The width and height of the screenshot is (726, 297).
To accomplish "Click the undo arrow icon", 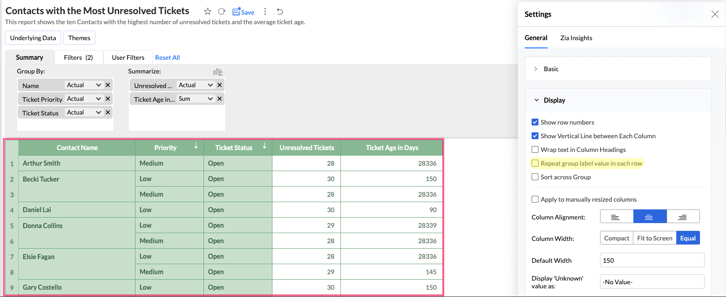I will tap(280, 11).
